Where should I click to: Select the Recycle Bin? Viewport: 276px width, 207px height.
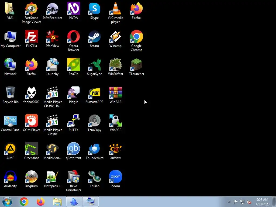[11, 92]
